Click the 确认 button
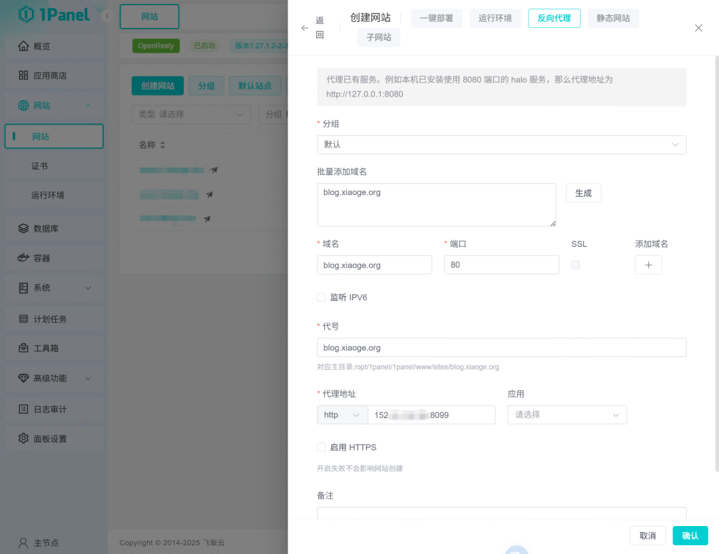Image resolution: width=719 pixels, height=554 pixels. [690, 535]
